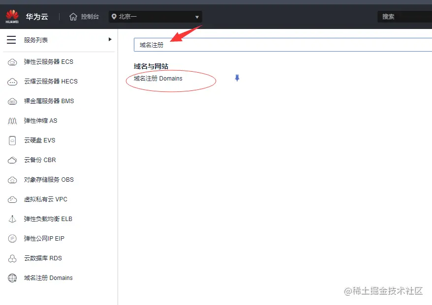Open 云数据库 RDS service
This screenshot has width=432, height=305.
pos(43,258)
